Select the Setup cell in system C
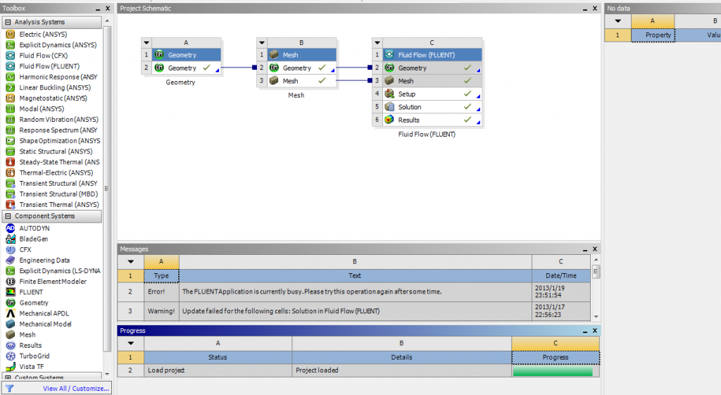The width and height of the screenshot is (721, 395). (432, 94)
